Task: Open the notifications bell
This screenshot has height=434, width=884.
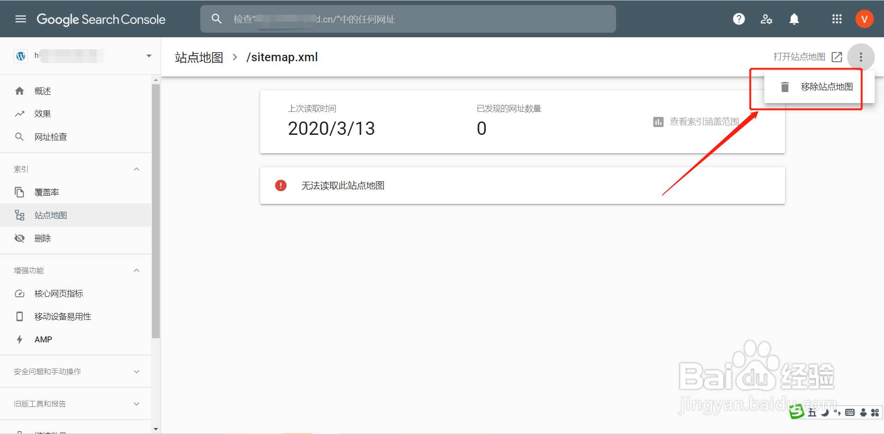Action: click(794, 19)
